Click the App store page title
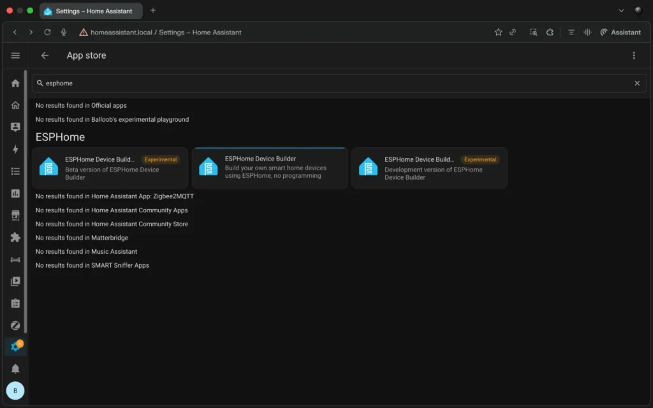The width and height of the screenshot is (653, 408). coord(86,55)
